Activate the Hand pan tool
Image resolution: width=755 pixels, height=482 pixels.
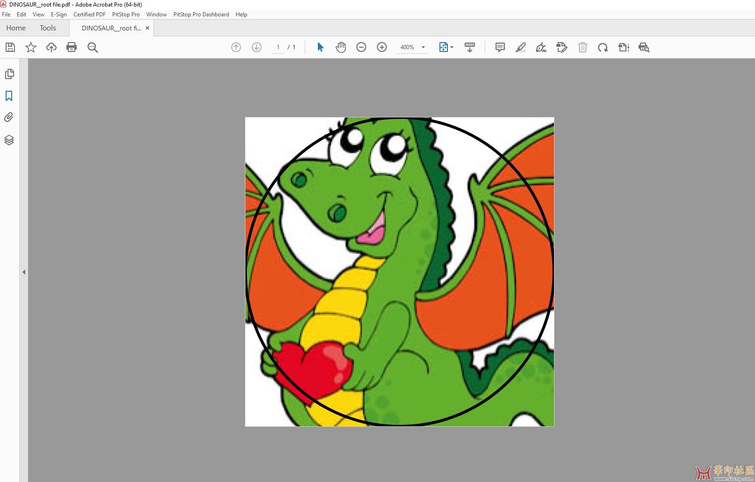point(341,47)
